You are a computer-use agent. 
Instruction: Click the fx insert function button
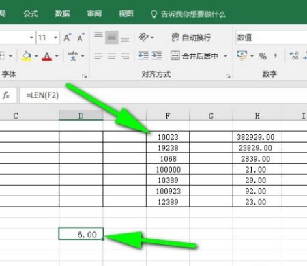point(6,95)
